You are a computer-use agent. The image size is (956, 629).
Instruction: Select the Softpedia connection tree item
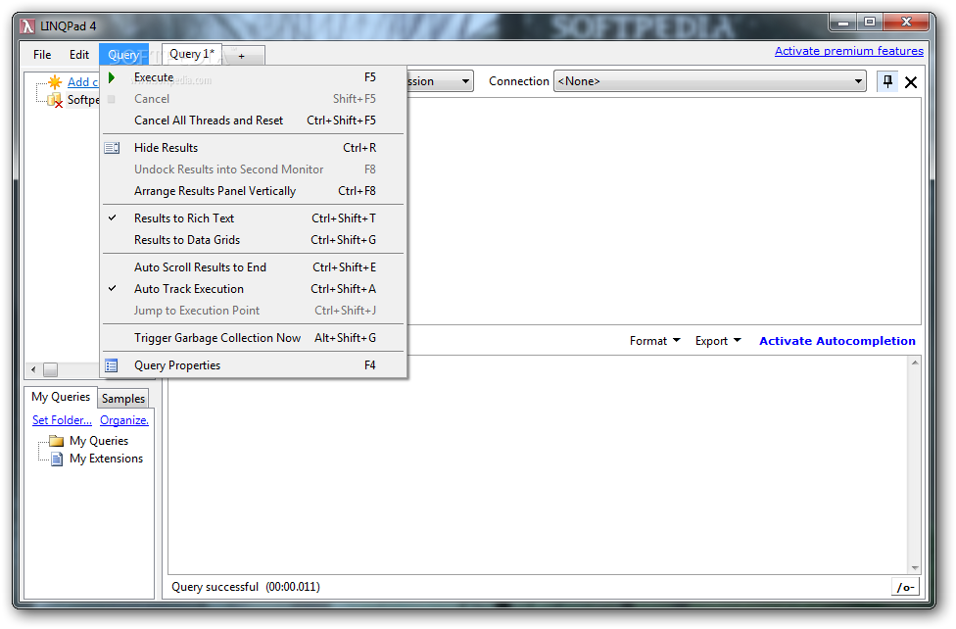coord(83,100)
